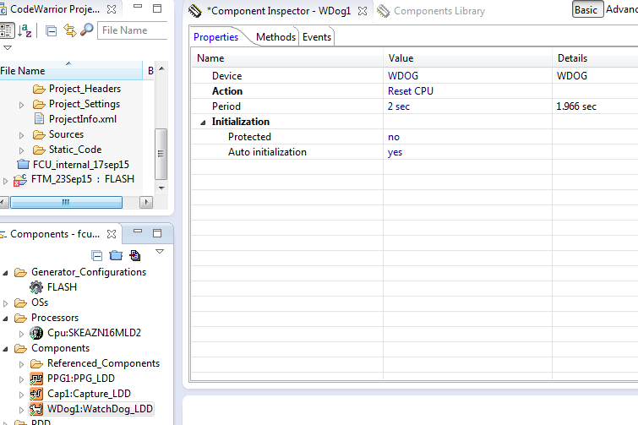This screenshot has height=425, width=638.
Task: Switch inspector to Basic view
Action: coord(586,10)
